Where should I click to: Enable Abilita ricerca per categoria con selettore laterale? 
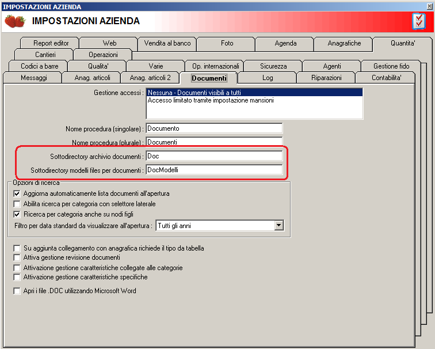click(17, 204)
